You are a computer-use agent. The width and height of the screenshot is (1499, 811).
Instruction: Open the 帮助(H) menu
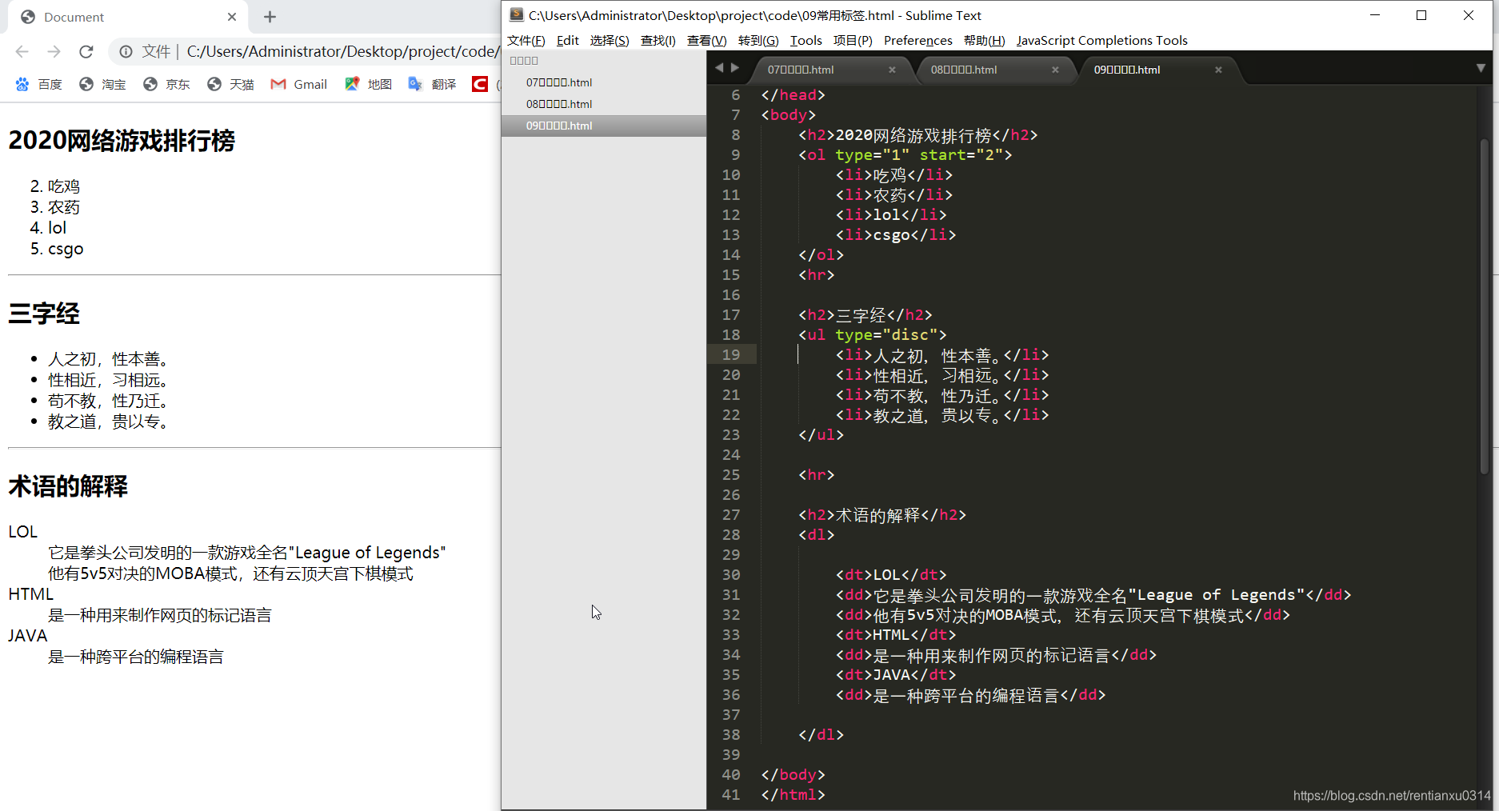tap(984, 41)
